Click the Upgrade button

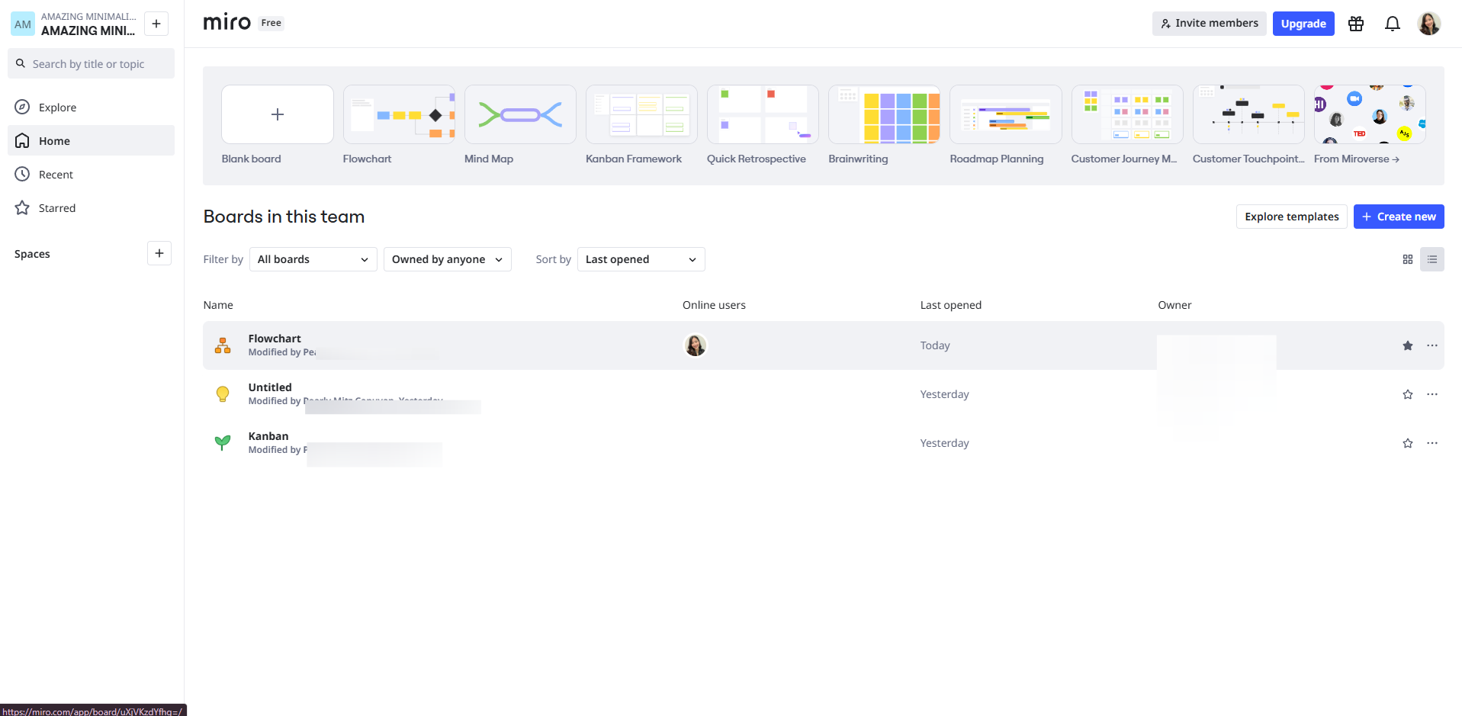(1303, 24)
